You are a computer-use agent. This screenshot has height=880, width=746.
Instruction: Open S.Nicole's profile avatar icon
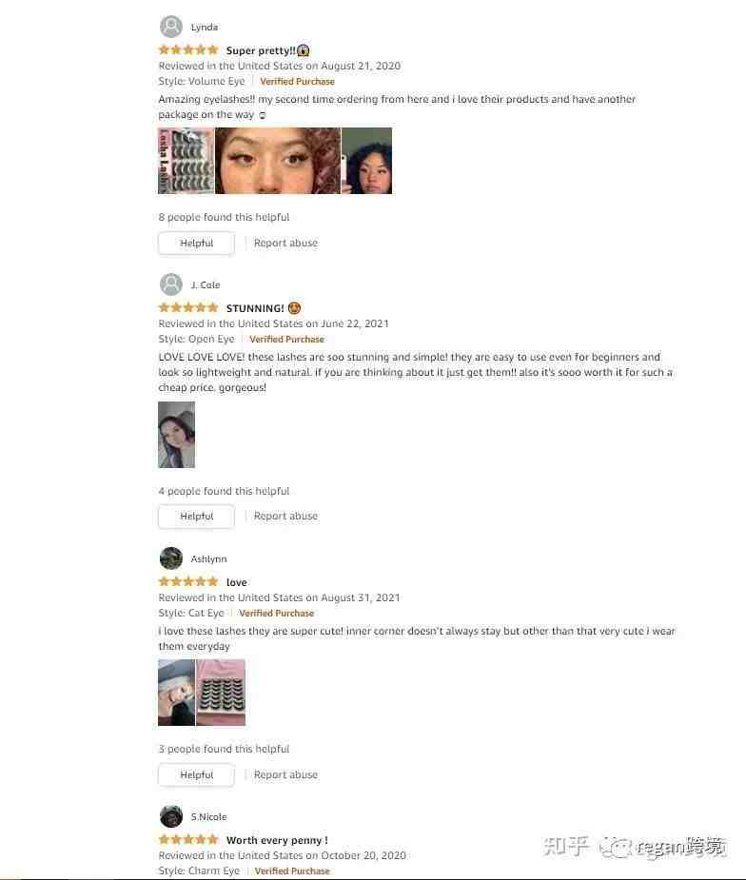[171, 816]
